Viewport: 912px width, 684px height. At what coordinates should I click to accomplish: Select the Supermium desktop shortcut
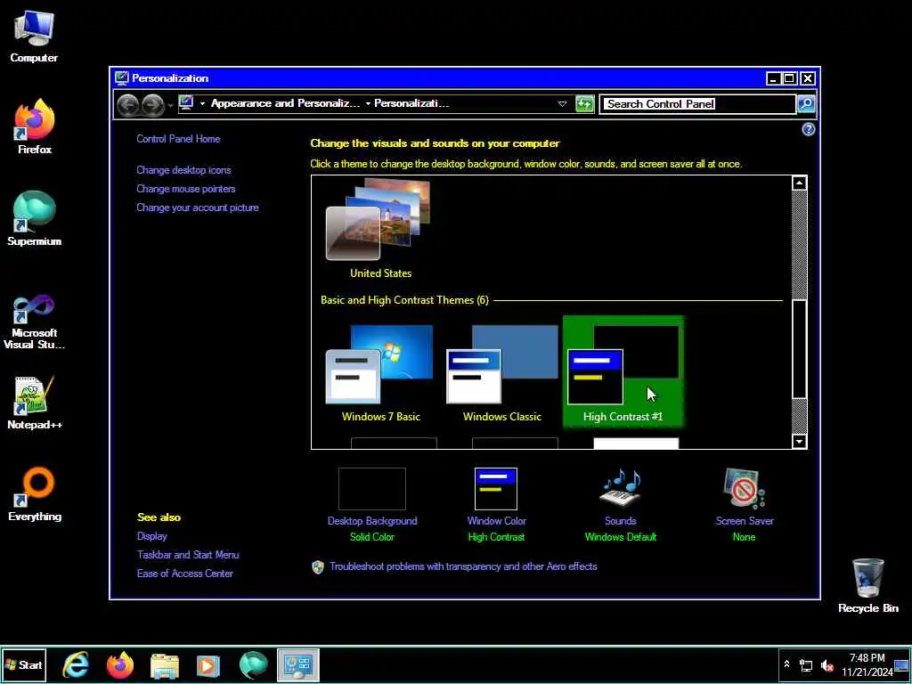(x=34, y=219)
